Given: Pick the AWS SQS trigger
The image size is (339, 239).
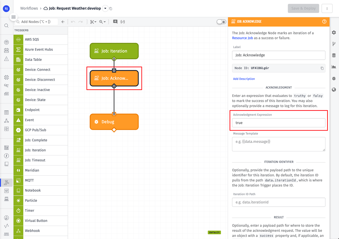Looking at the screenshot, I should [x=41, y=40].
